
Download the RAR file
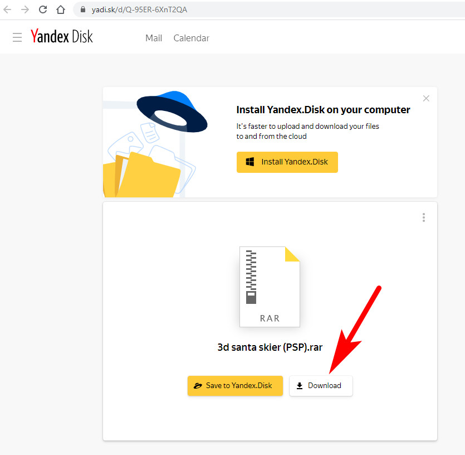pyautogui.click(x=321, y=385)
